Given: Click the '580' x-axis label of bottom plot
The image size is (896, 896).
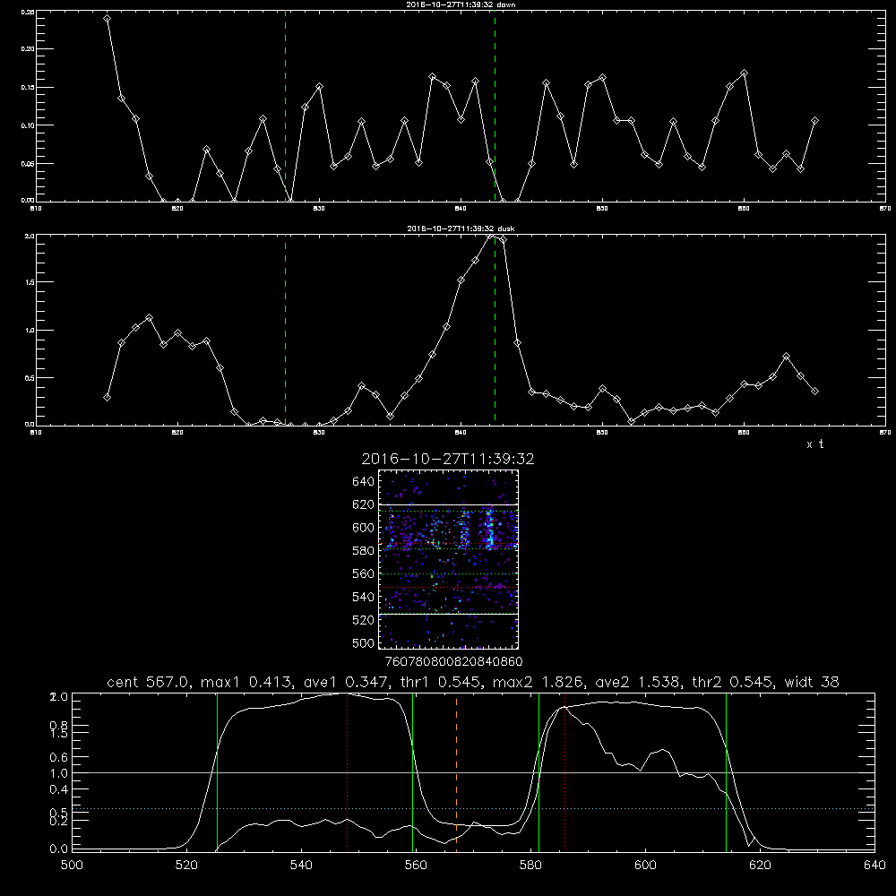Looking at the screenshot, I should [x=530, y=866].
